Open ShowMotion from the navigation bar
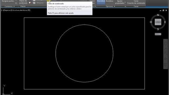169x95 pixels. pos(166,65)
